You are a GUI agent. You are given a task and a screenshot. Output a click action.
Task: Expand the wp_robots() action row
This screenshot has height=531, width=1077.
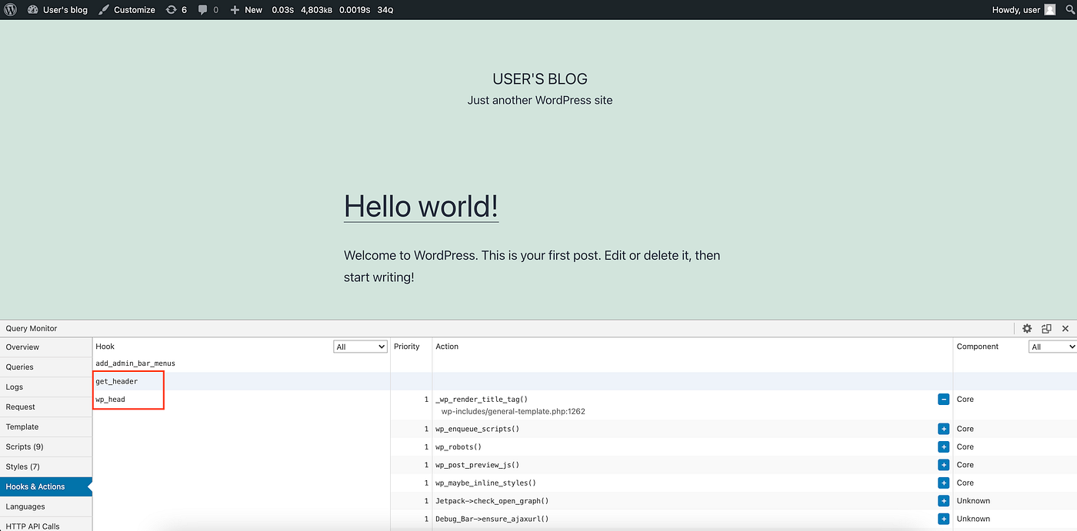[943, 447]
